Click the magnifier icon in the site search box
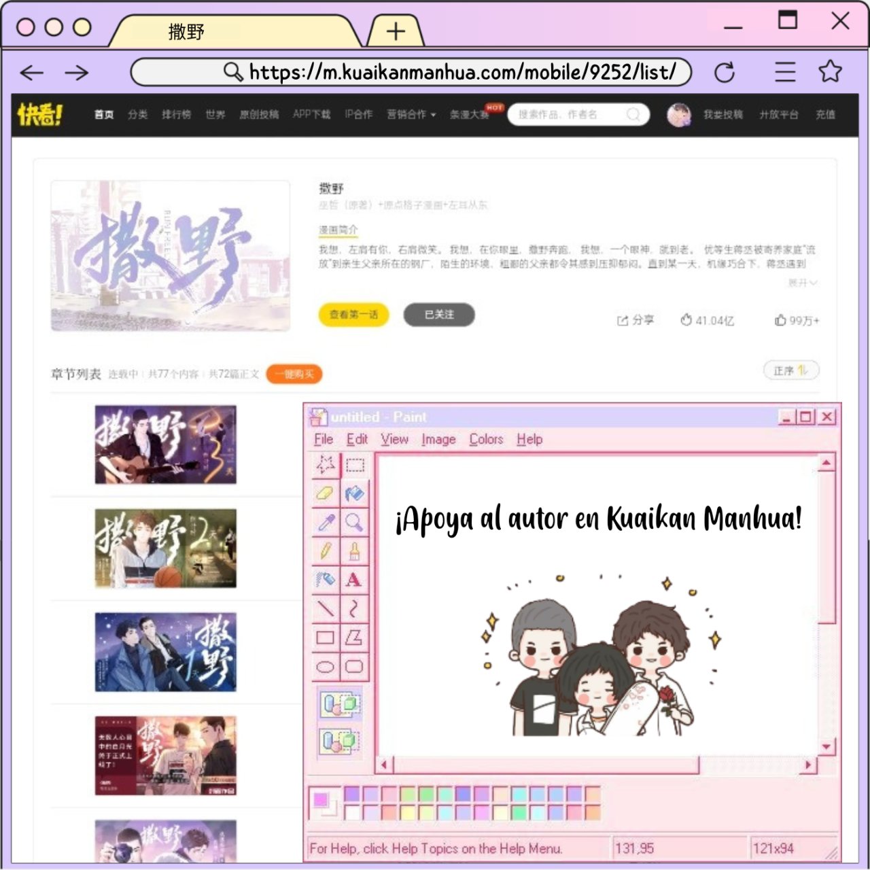Viewport: 870px width, 870px height. (633, 114)
